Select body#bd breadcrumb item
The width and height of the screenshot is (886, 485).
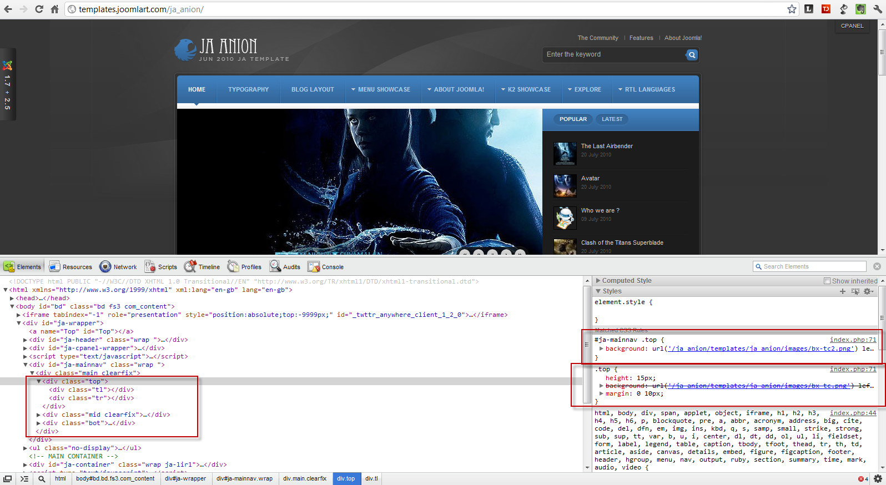115,479
